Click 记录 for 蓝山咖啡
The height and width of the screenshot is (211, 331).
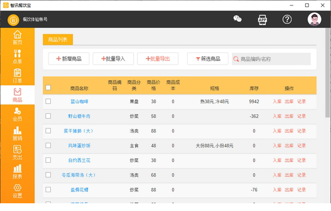click(x=301, y=102)
